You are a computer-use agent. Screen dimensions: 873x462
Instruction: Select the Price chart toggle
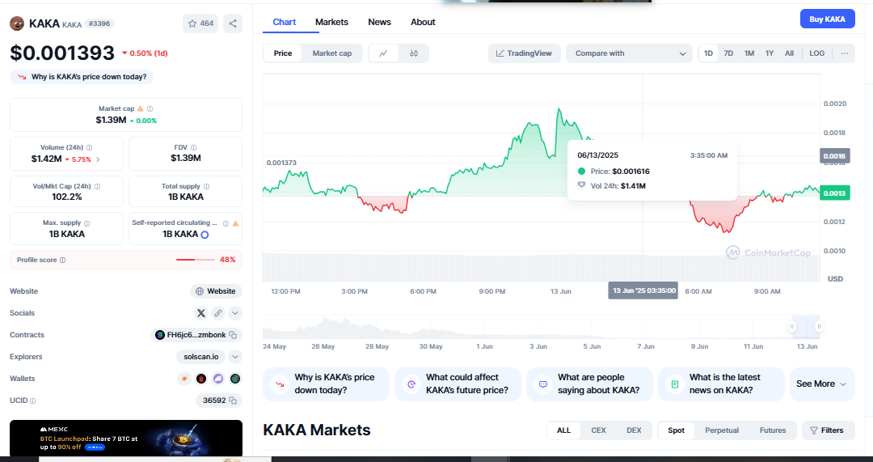click(283, 53)
